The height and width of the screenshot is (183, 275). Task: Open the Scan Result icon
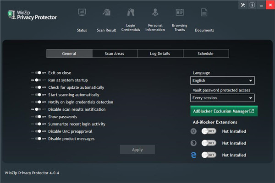106,12
